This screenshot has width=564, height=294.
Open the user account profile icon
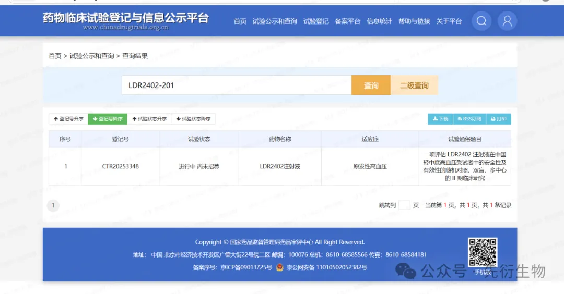click(x=507, y=21)
